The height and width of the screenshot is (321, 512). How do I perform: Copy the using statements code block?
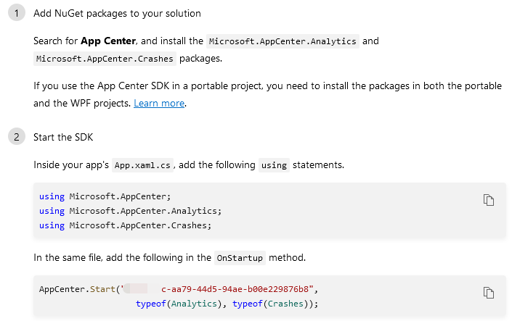[x=489, y=200]
